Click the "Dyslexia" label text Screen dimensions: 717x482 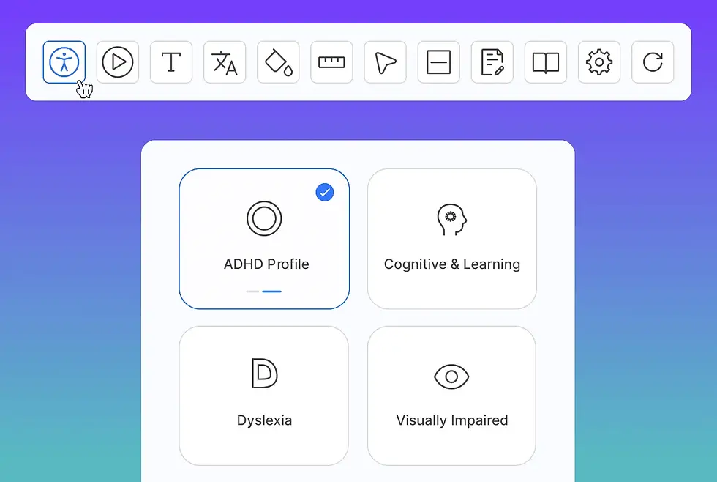tap(264, 420)
